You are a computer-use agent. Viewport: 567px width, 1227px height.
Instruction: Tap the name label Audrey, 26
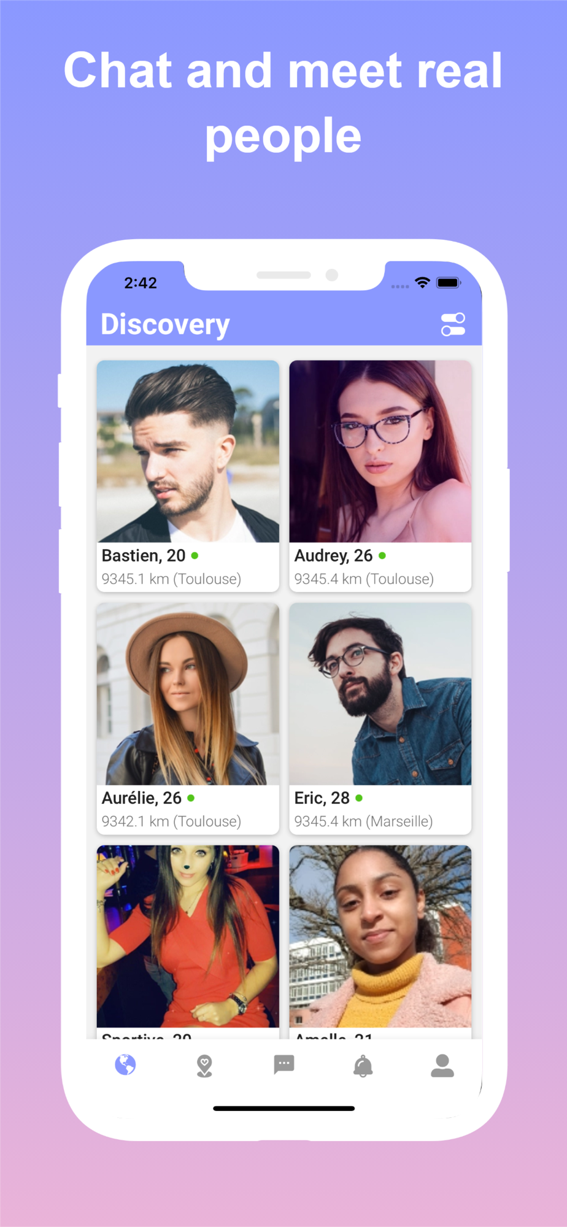tap(333, 556)
